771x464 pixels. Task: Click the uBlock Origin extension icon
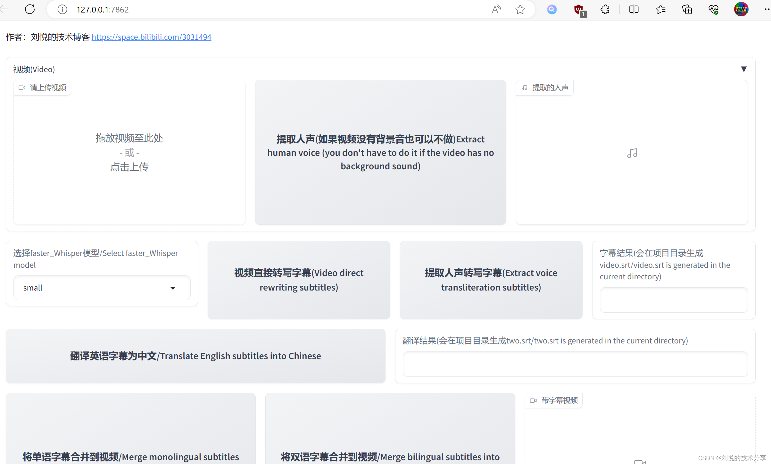click(579, 9)
